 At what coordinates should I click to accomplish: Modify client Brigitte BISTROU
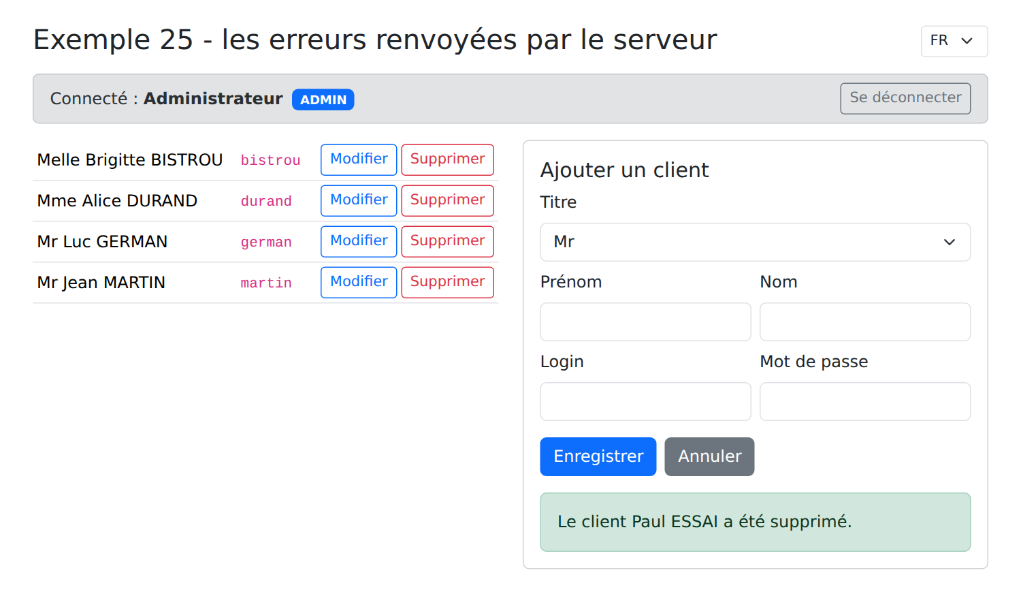(x=359, y=159)
